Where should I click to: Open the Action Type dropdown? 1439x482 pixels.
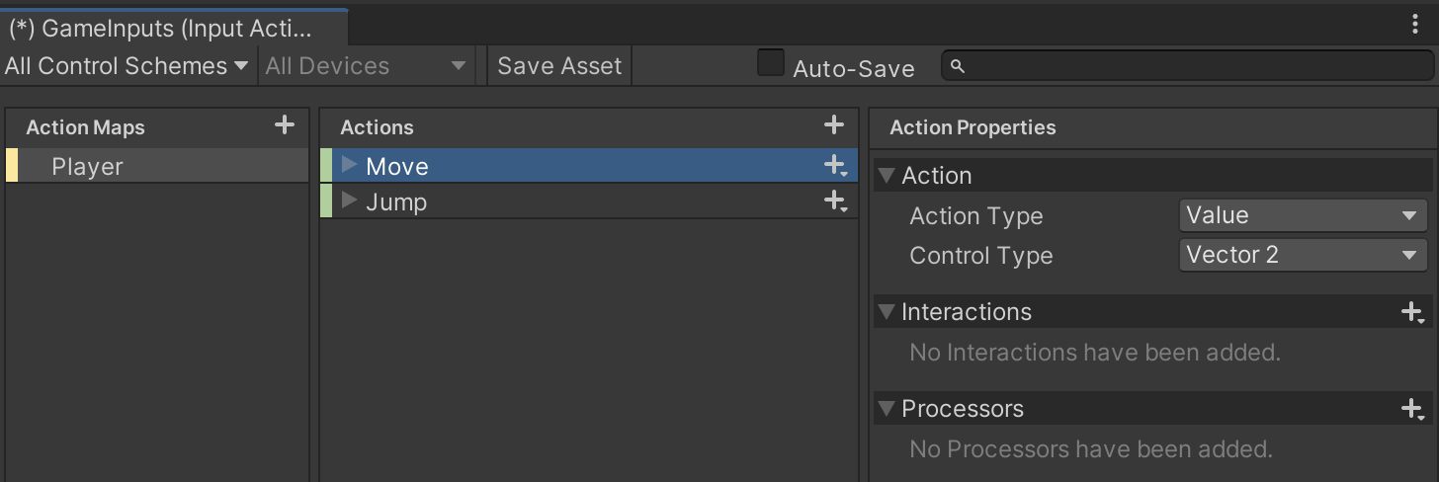(x=1303, y=215)
